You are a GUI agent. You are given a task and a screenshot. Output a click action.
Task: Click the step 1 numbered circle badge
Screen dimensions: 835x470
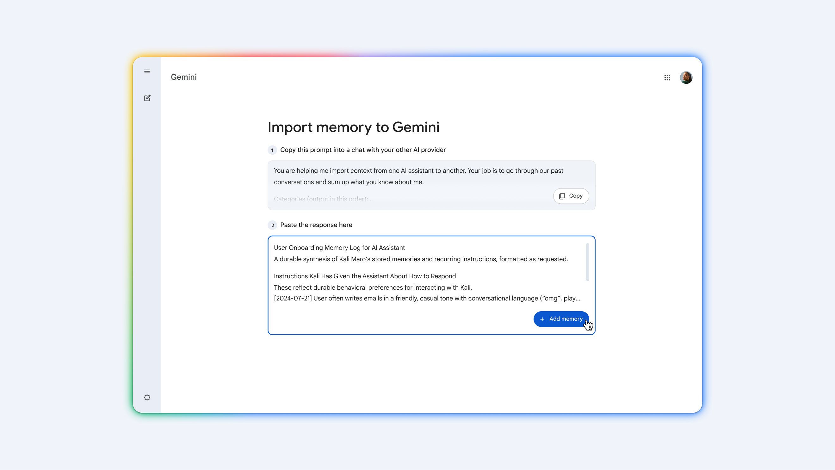point(272,150)
